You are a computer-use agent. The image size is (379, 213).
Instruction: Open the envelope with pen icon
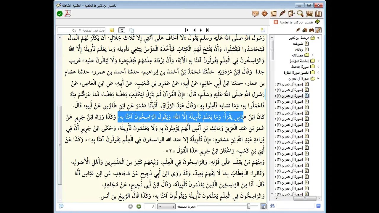[x=256, y=14]
